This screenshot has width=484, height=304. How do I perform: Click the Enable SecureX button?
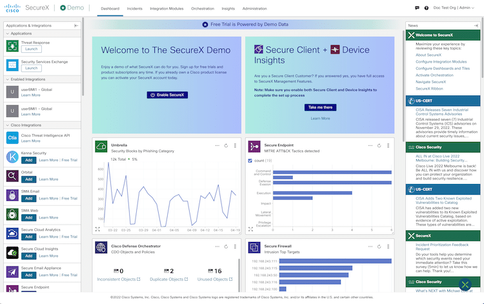coord(167,95)
